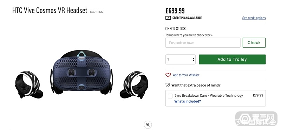Click the CREDIT PLANS AVAILABLE text
281x130 pixels.
click(187, 18)
